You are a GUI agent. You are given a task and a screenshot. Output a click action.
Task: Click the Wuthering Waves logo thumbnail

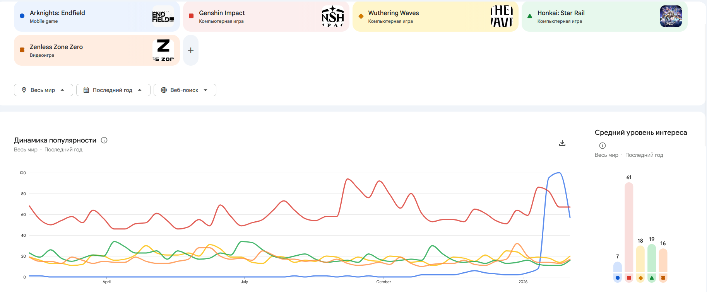coord(502,17)
